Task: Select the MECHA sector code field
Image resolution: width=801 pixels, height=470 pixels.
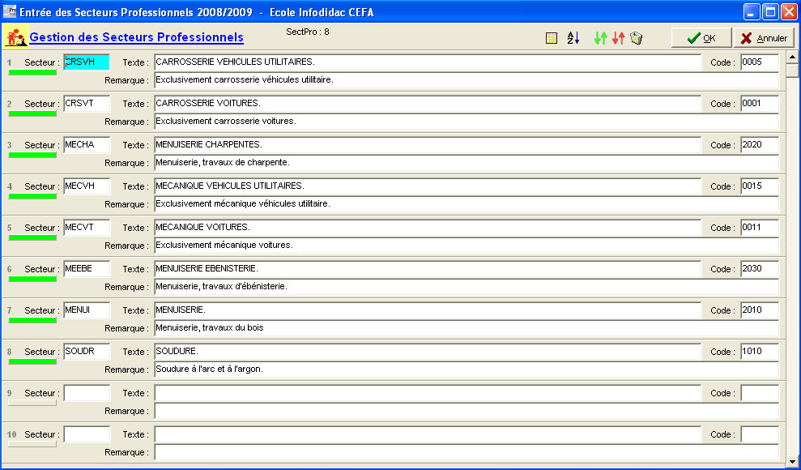Action: (87, 145)
